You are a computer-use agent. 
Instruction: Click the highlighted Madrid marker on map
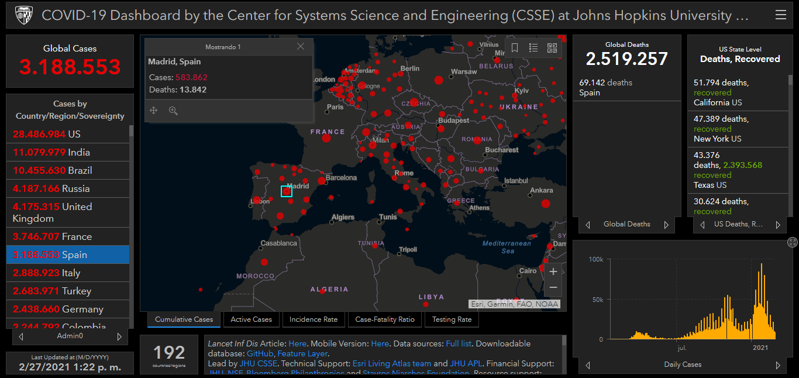pos(287,191)
